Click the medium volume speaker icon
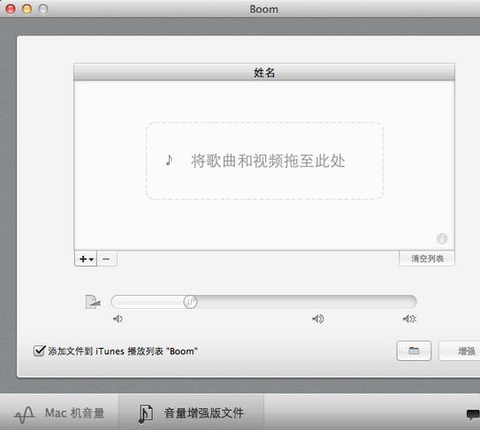This screenshot has width=480, height=430. point(318,319)
